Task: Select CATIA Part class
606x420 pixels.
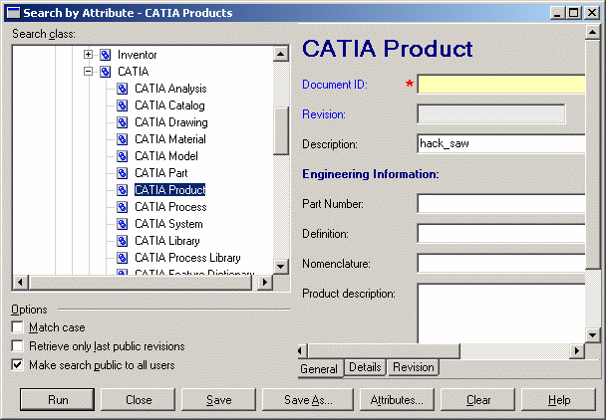Action: (x=161, y=173)
